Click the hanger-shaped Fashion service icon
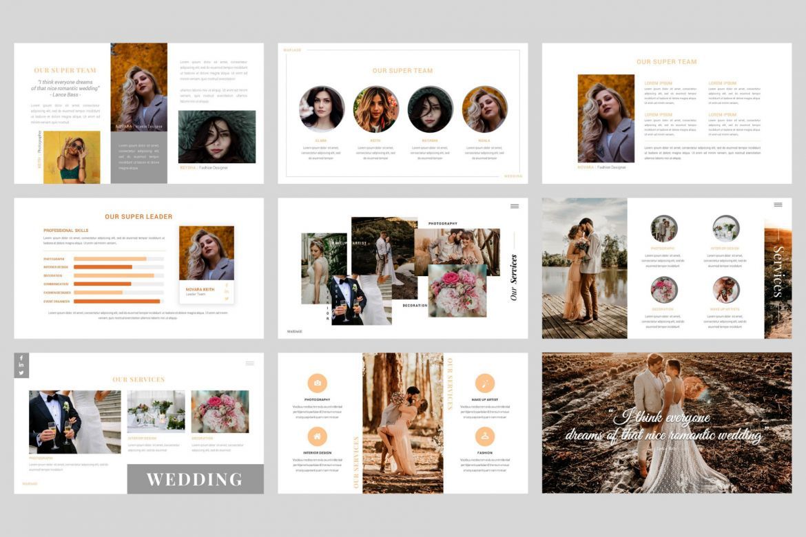The image size is (806, 537). tap(484, 436)
